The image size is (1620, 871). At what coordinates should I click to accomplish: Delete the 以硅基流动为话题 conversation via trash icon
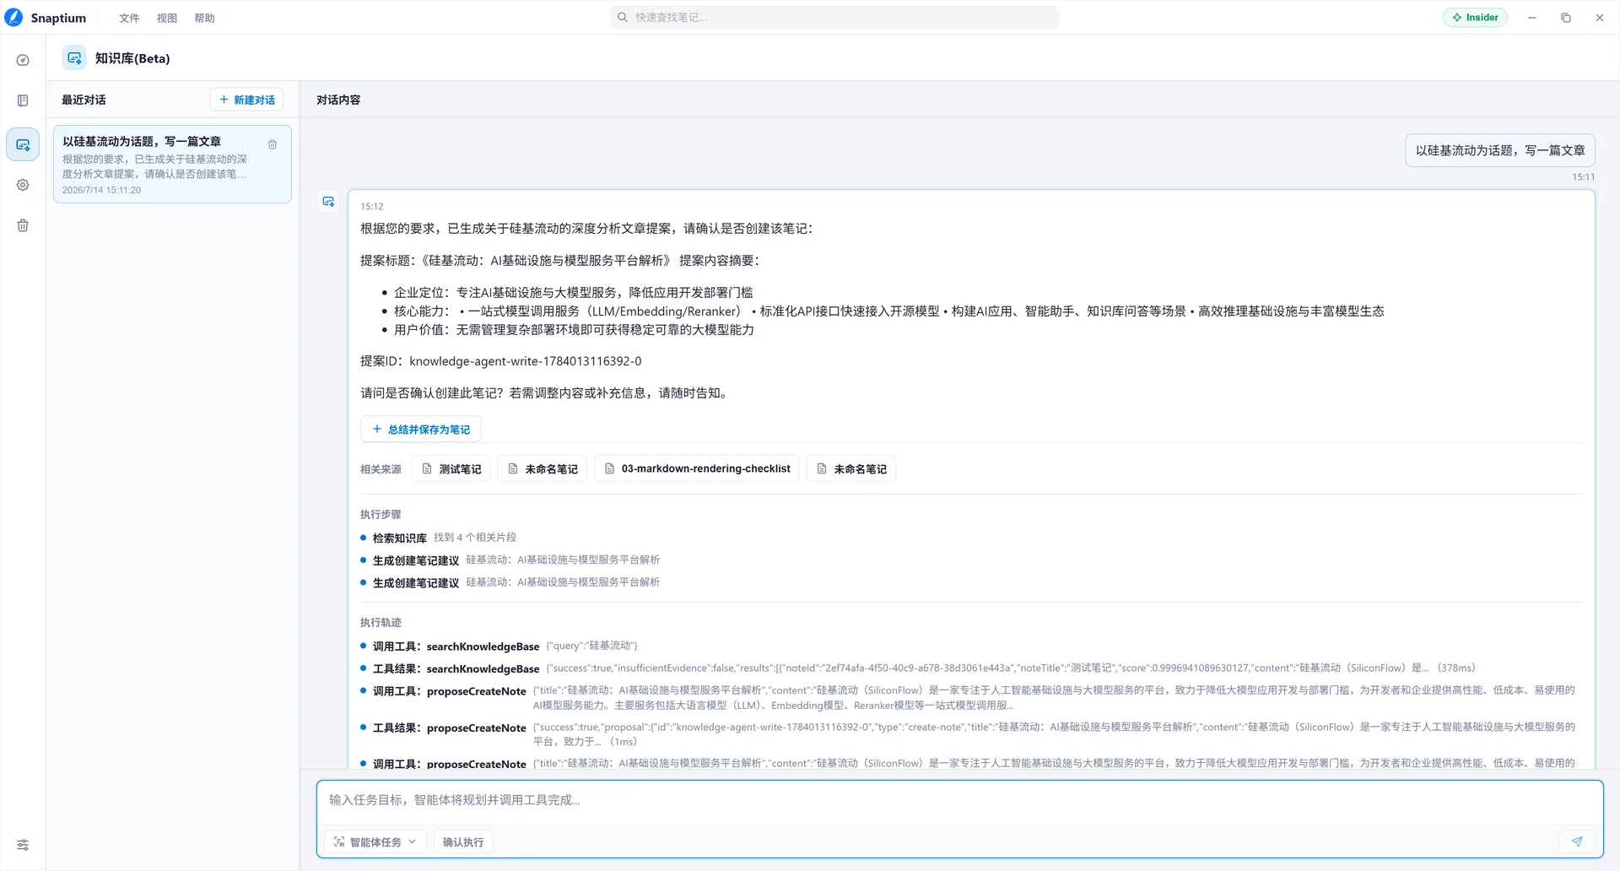tap(273, 145)
